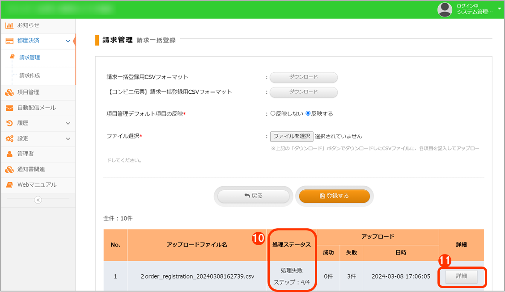
Task: Click the orange 登録する button
Action: tap(335, 196)
